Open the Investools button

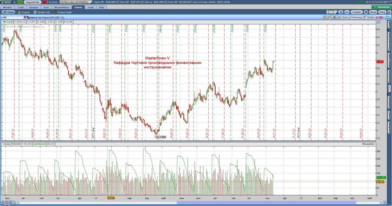pos(381,7)
